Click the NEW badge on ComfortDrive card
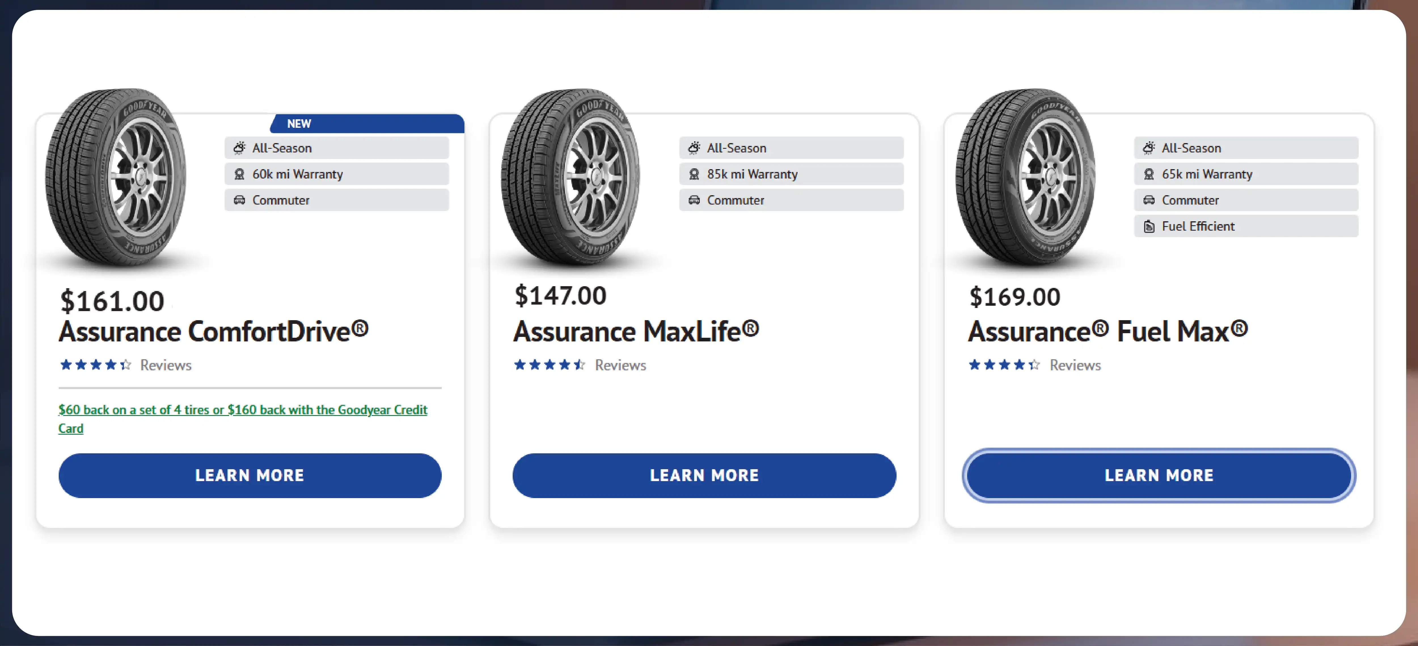 pyautogui.click(x=299, y=124)
